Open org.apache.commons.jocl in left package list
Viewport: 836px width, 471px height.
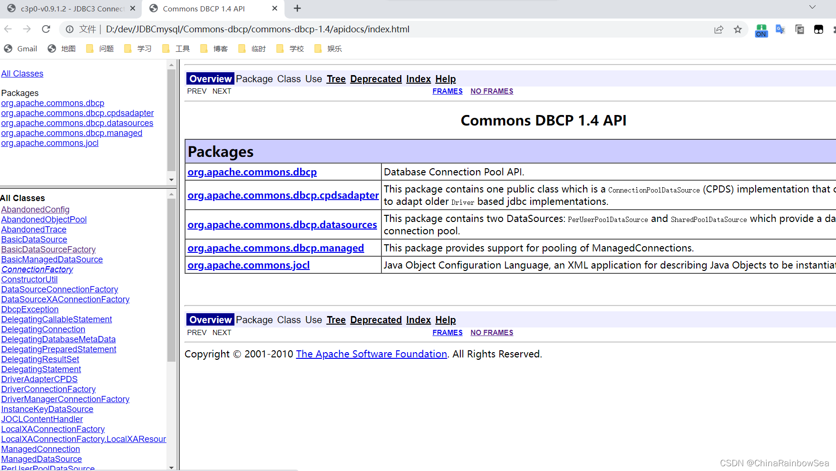click(50, 143)
